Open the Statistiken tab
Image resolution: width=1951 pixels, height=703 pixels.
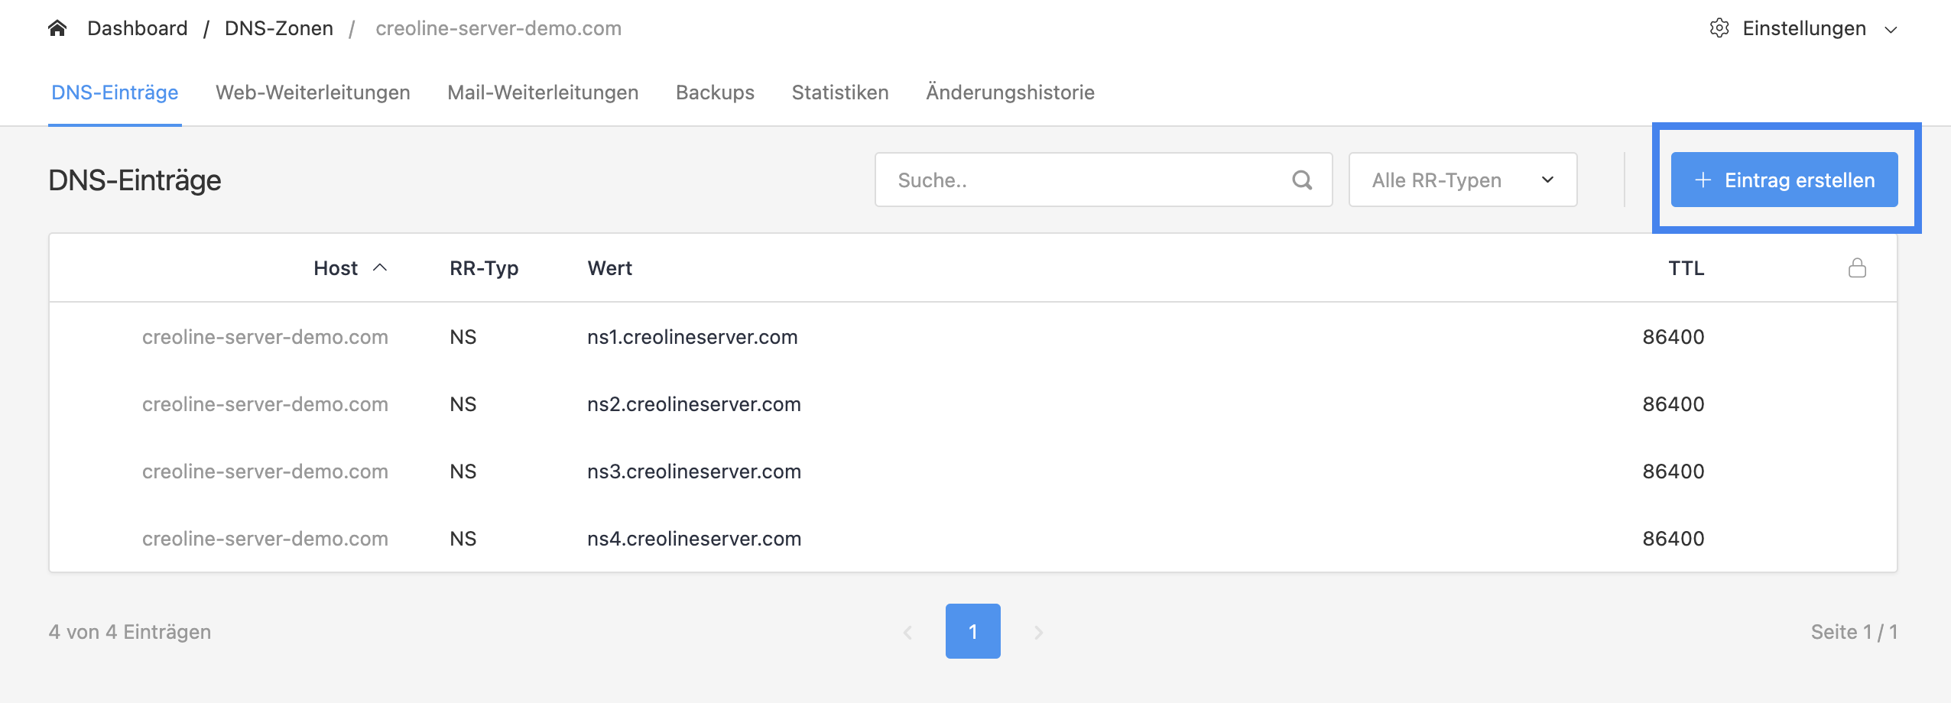[x=840, y=92]
